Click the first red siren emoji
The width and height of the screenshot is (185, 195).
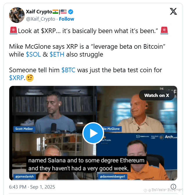tap(13, 30)
